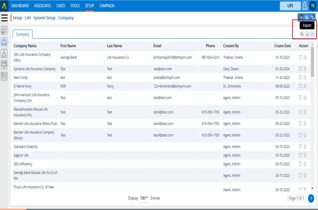
Task: Open the TS user profile avatar
Action: click(x=313, y=6)
